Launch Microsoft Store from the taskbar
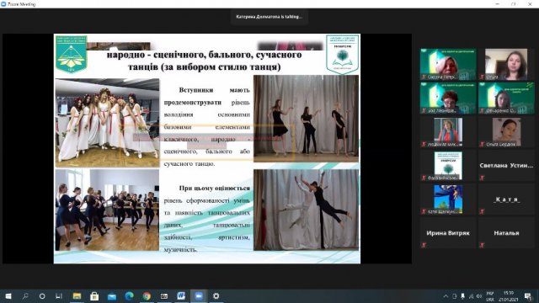The image size is (539, 303). pos(94,295)
